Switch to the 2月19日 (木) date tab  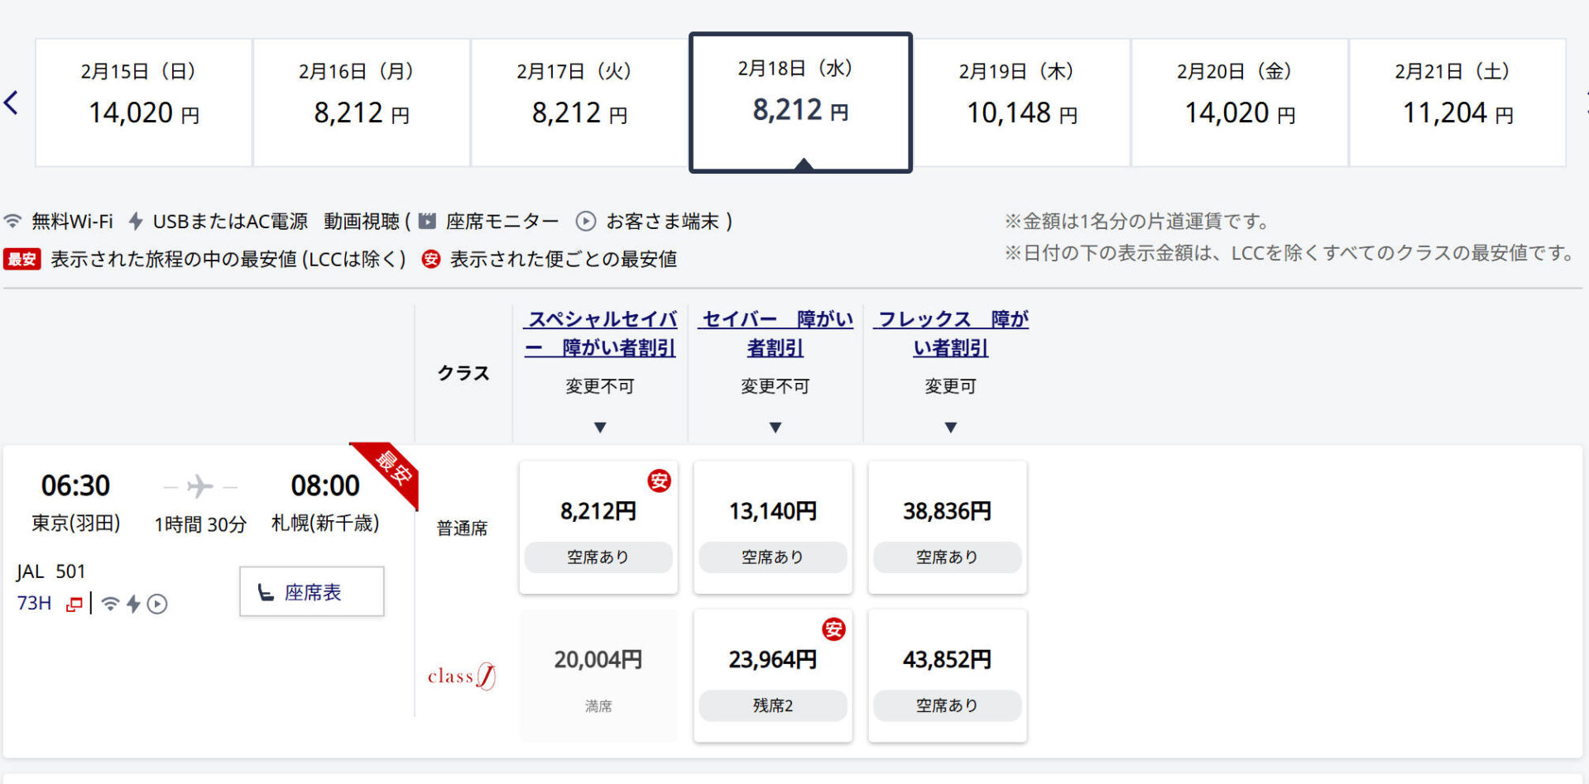1022,103
